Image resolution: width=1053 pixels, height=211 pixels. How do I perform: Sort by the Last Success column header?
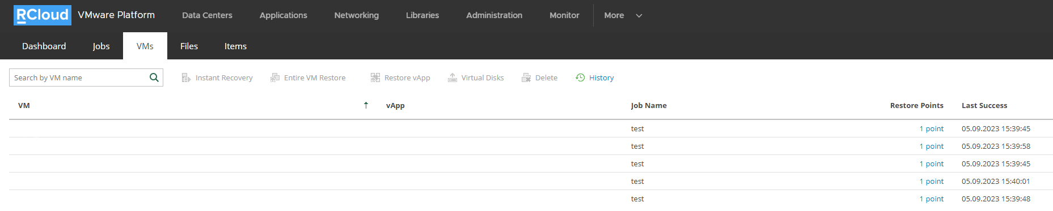coord(984,105)
